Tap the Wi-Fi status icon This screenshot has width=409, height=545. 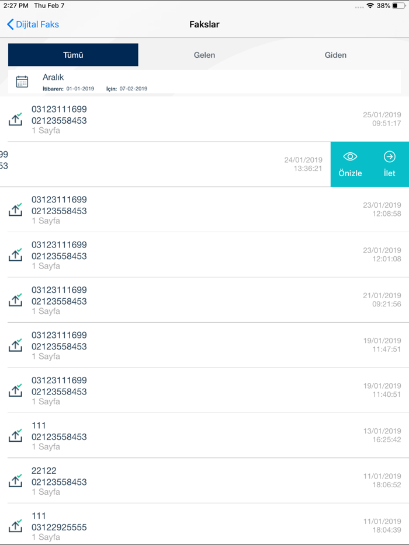(x=370, y=6)
